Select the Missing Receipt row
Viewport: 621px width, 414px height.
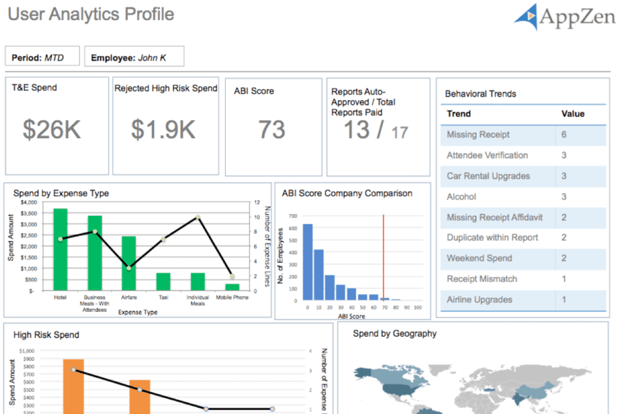click(x=523, y=135)
